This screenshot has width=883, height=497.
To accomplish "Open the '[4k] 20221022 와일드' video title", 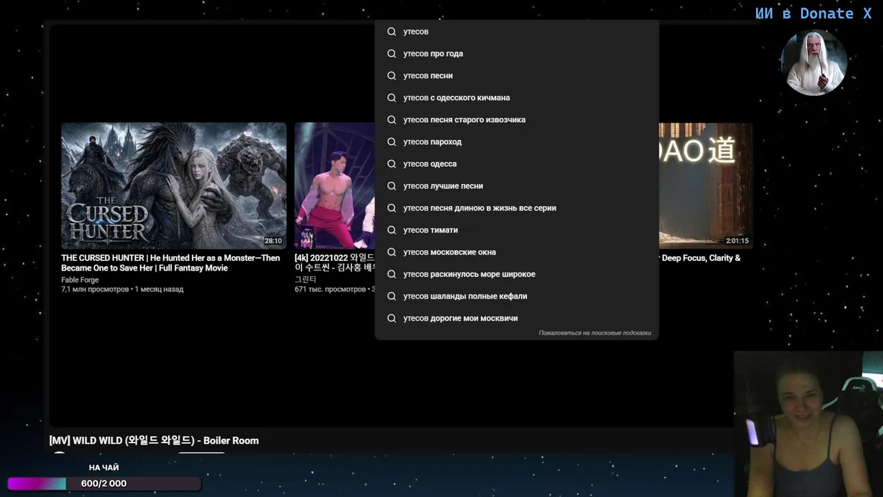I will point(335,263).
